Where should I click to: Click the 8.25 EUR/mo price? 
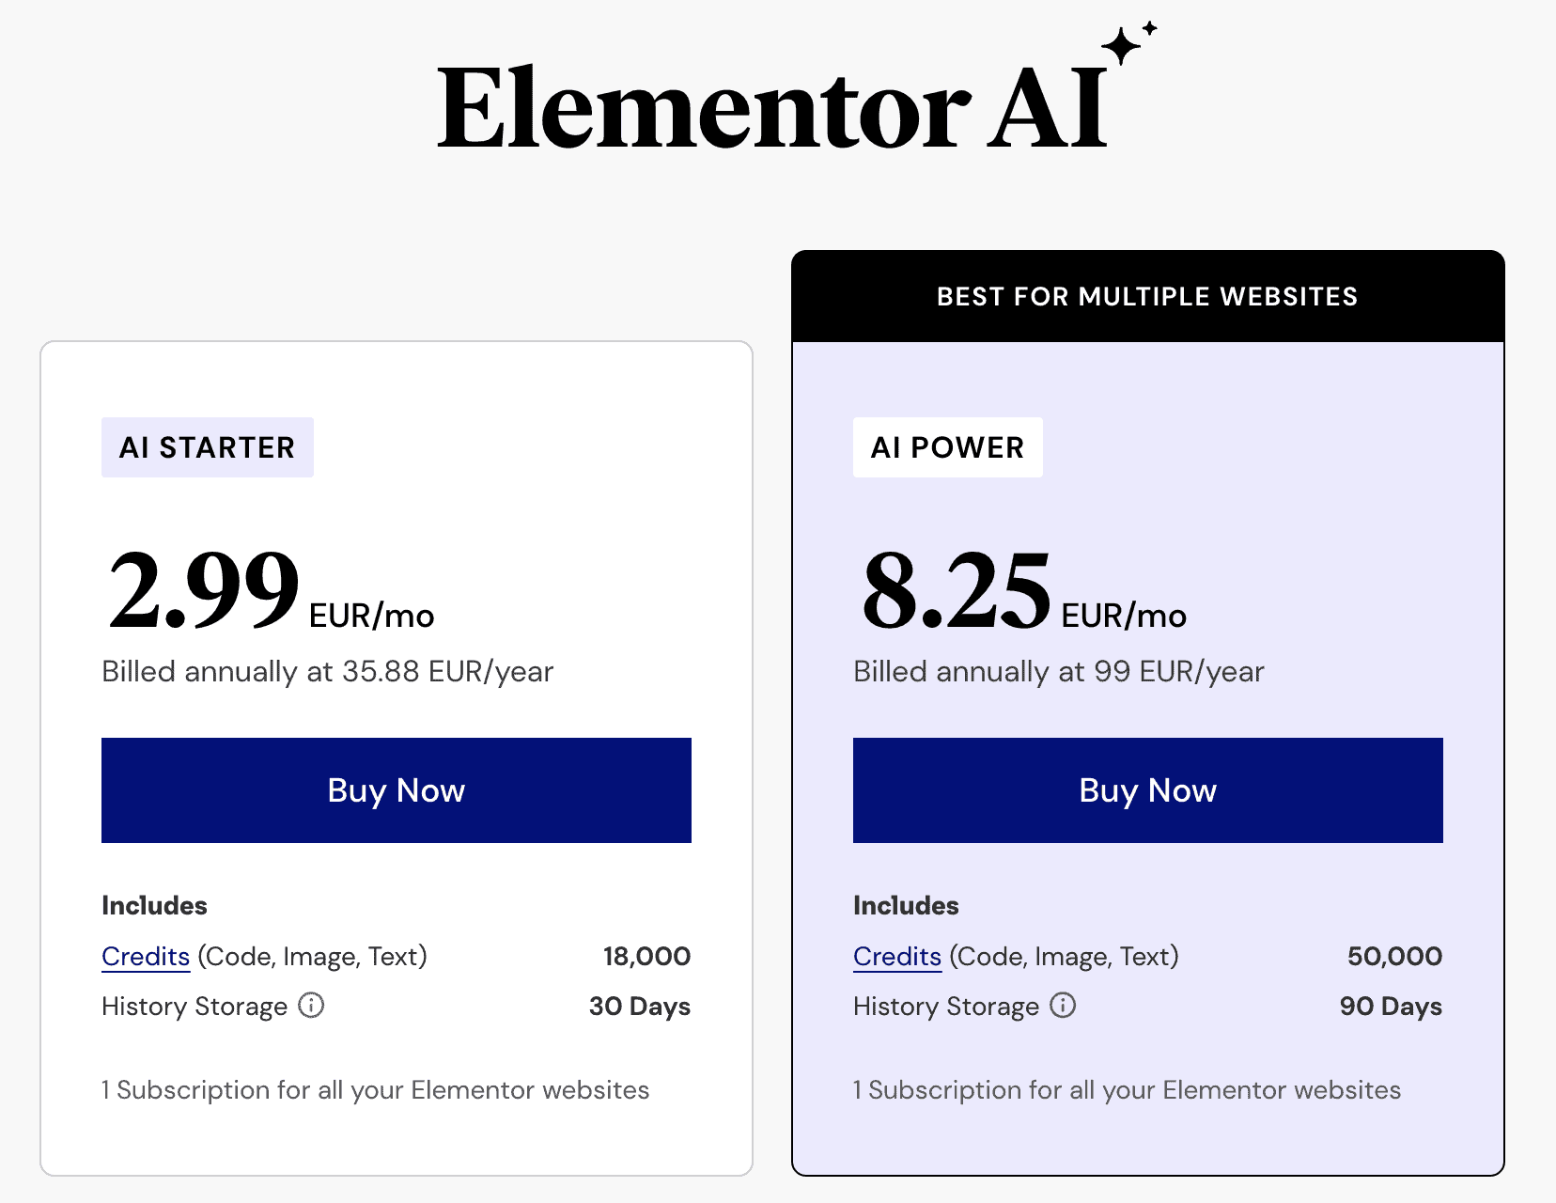pos(1023,591)
